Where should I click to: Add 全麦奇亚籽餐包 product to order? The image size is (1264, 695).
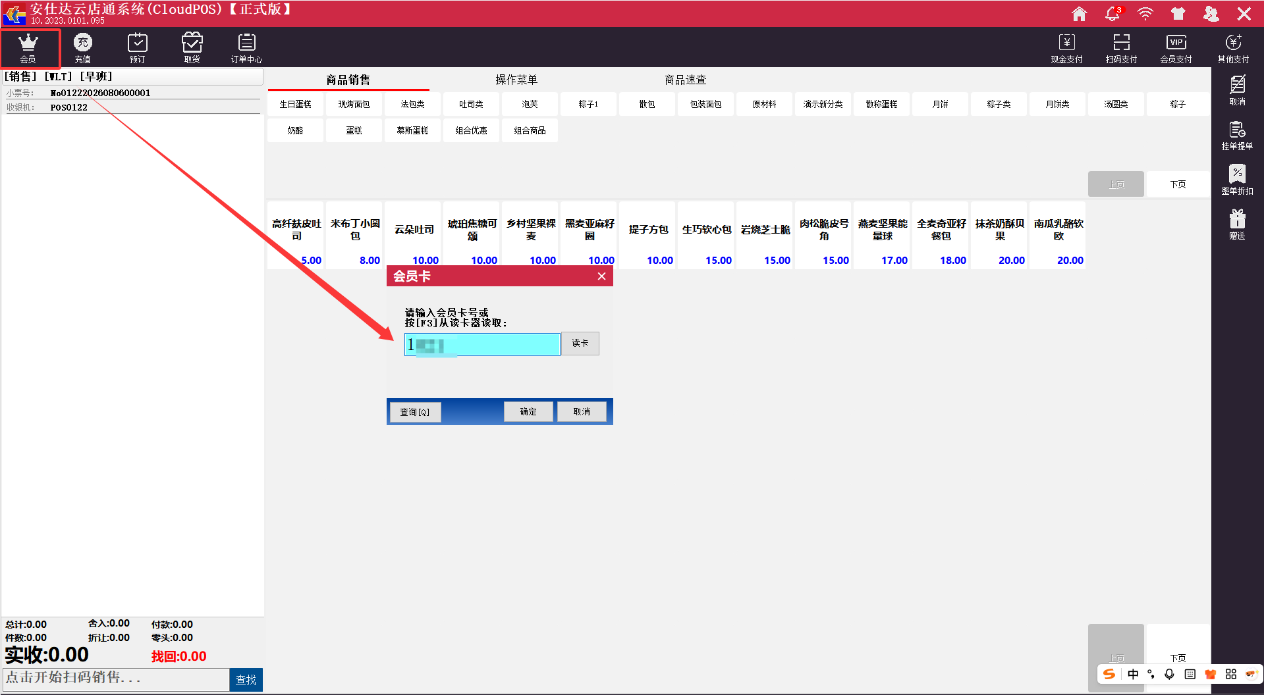click(x=941, y=236)
